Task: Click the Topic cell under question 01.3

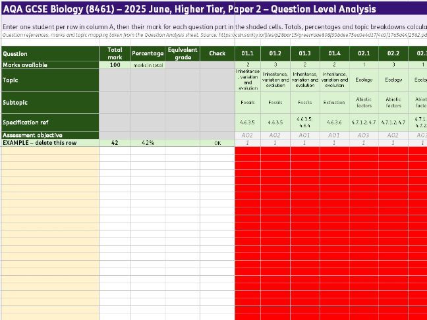Action: point(305,80)
